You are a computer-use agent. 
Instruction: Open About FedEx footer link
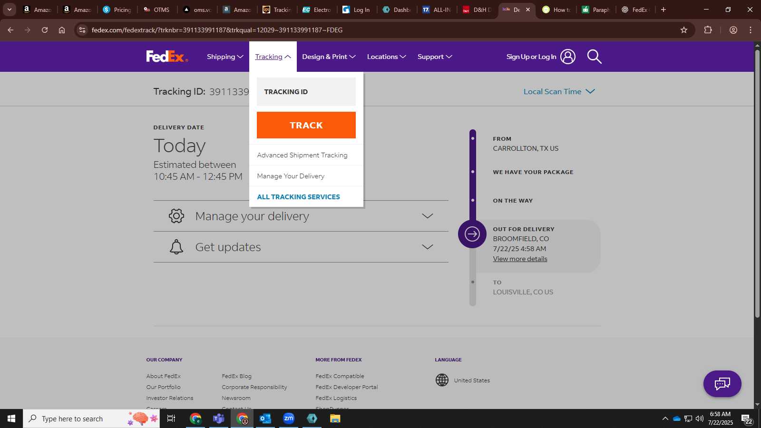(x=163, y=376)
